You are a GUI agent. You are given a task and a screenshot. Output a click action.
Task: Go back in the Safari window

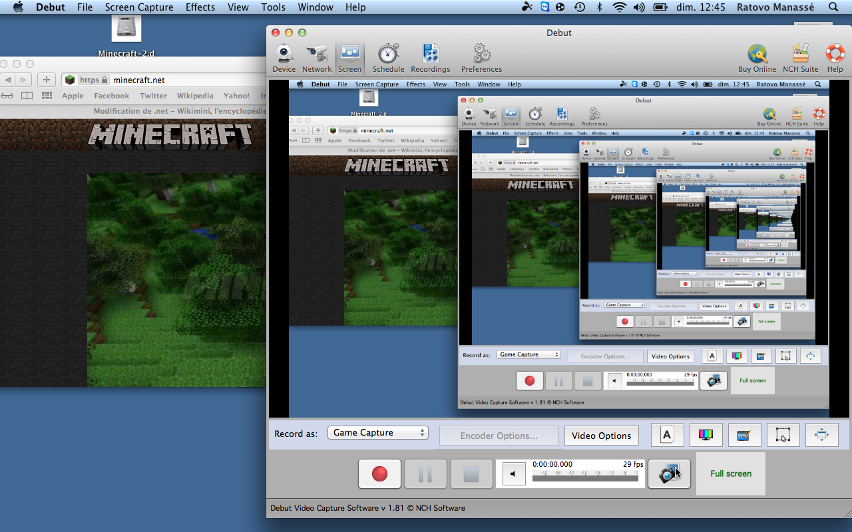click(8, 80)
